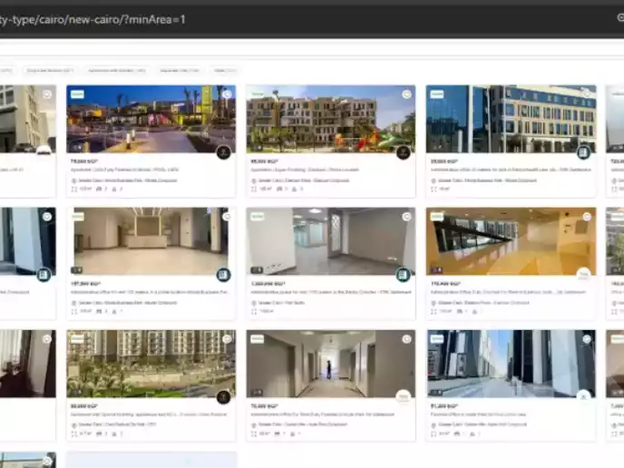624x468 pixels.
Task: Click agency logo on glass office building listing
Action: tap(584, 152)
